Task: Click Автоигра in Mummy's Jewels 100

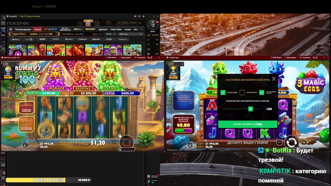Action: (x=126, y=149)
